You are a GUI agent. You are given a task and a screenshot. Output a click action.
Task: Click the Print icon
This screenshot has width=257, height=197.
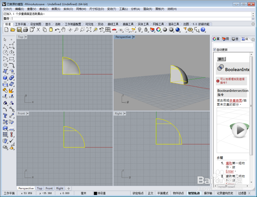pos(25,29)
